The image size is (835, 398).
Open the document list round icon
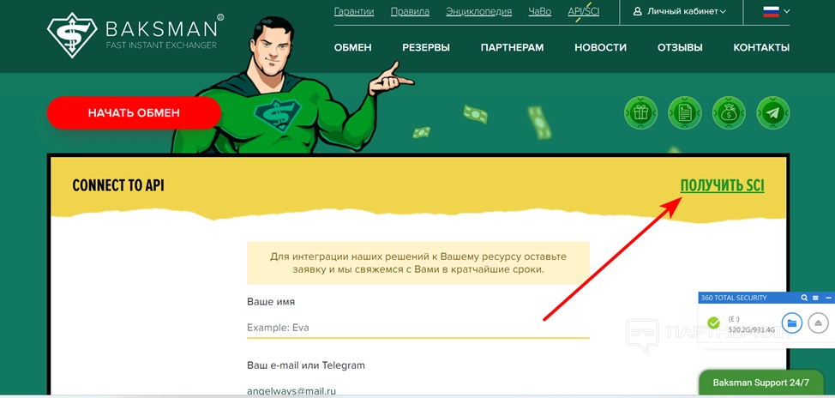pos(685,113)
